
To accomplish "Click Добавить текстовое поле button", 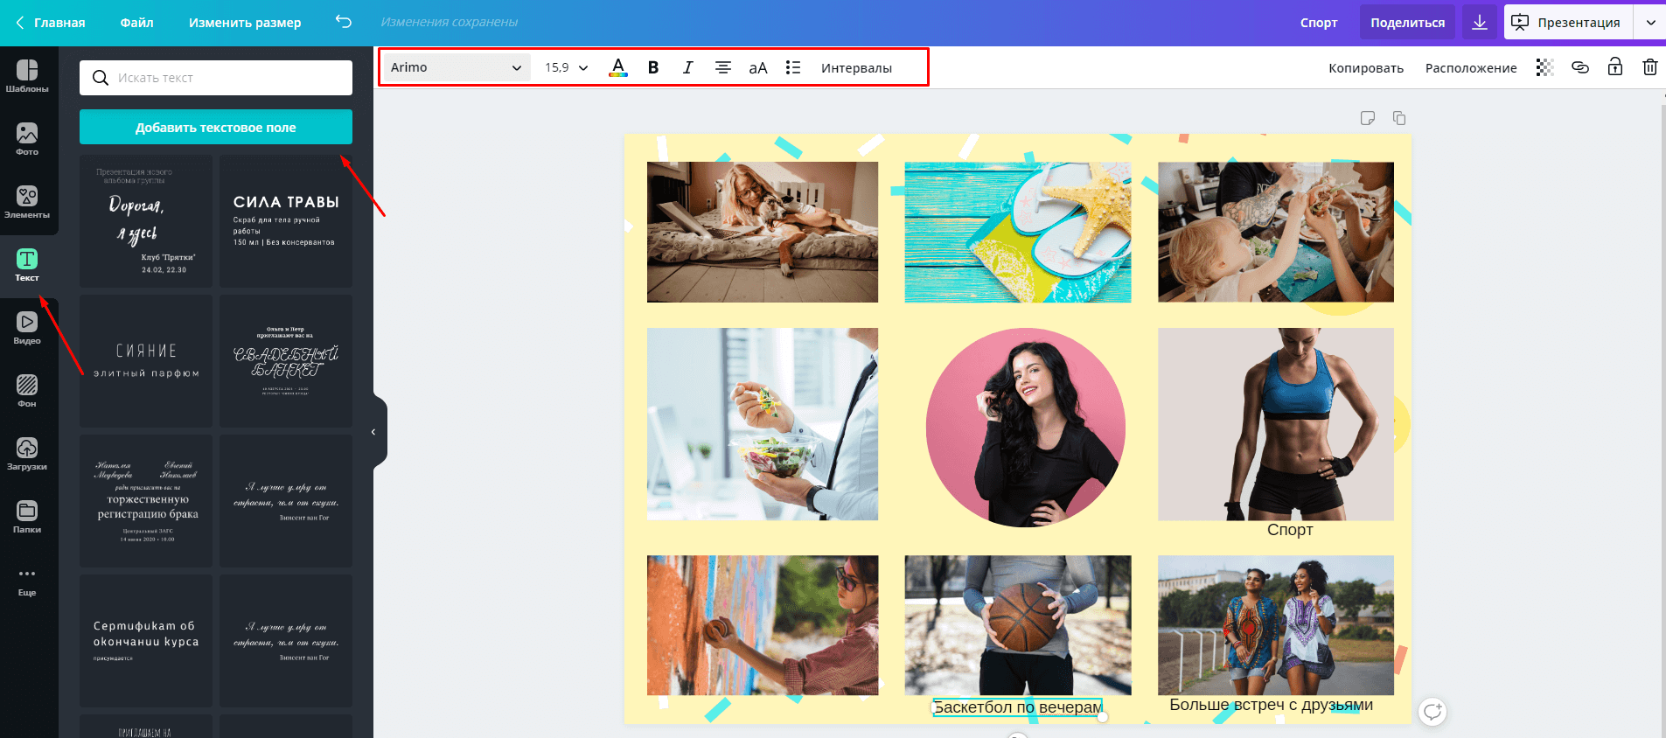I will 215,127.
